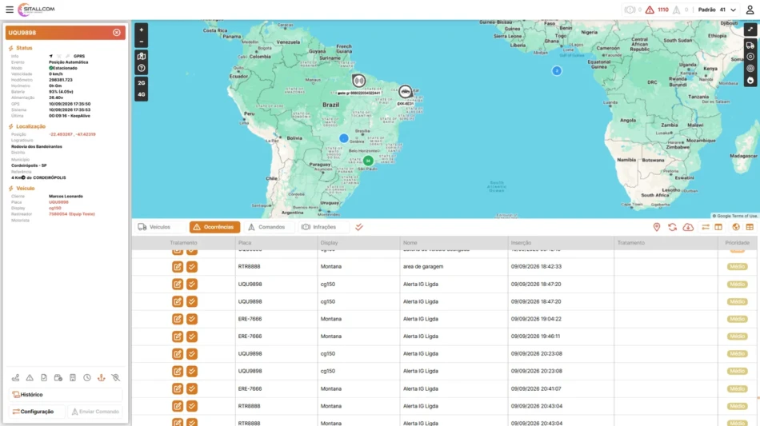Toggle the heatmap flame map option

pyautogui.click(x=750, y=81)
